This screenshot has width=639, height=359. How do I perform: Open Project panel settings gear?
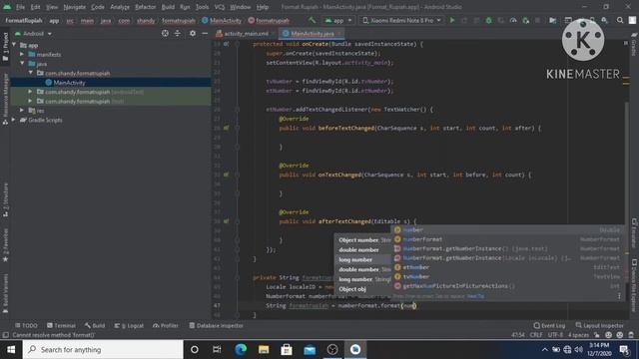tap(193, 33)
